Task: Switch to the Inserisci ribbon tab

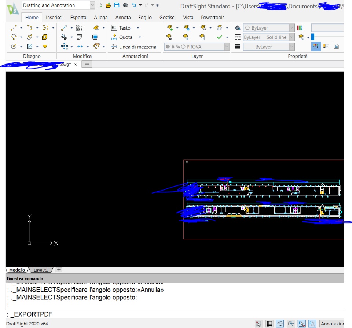Action: pos(54,17)
